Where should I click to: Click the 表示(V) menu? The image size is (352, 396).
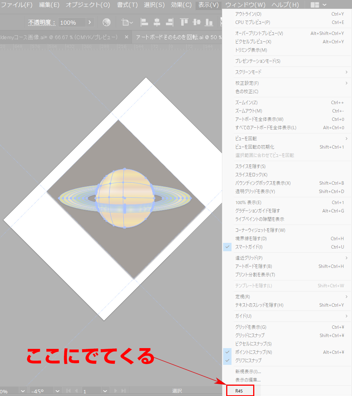(x=208, y=5)
